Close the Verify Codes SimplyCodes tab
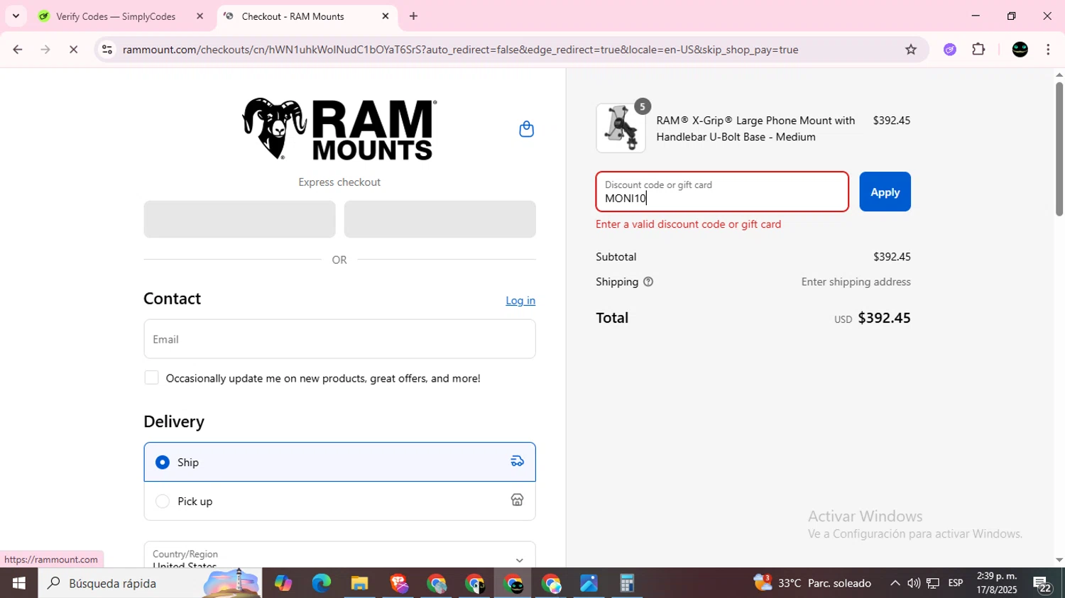The width and height of the screenshot is (1065, 598). [200, 16]
